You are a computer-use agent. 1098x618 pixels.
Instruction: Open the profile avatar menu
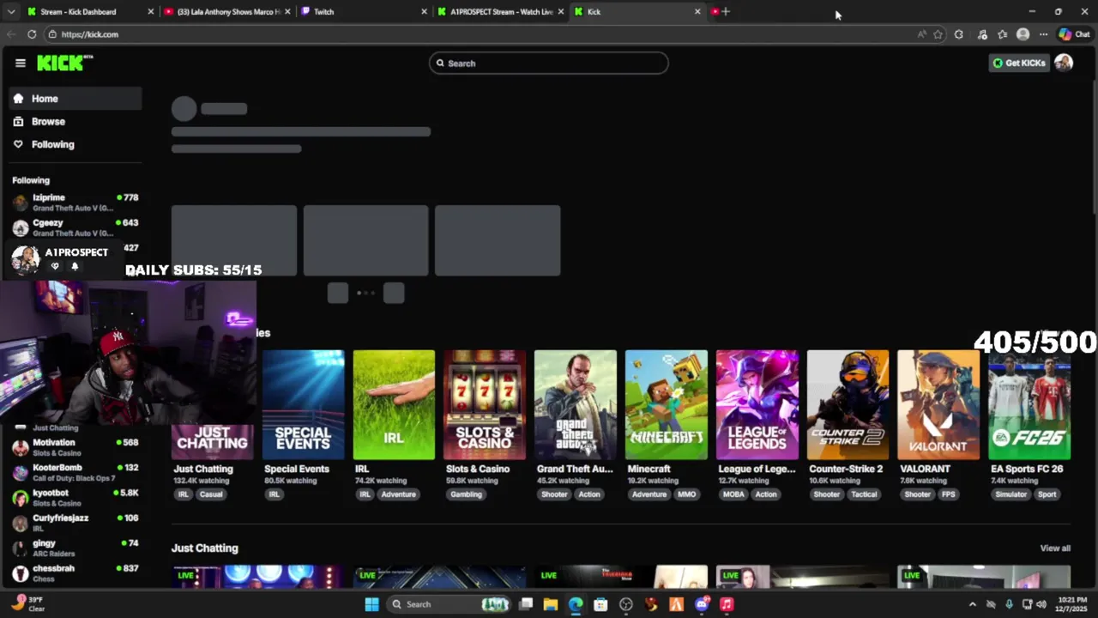(x=1064, y=63)
